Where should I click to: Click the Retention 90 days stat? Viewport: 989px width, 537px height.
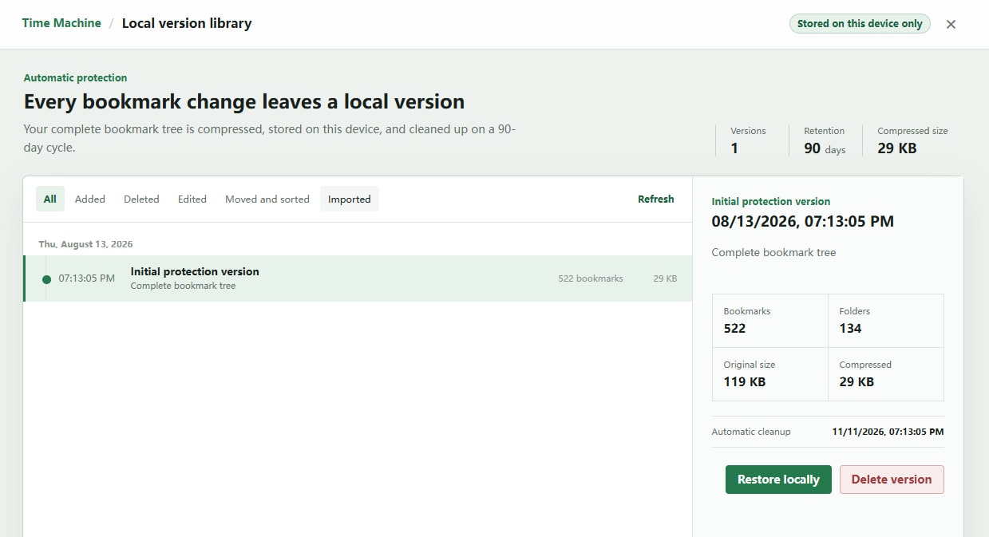[825, 140]
